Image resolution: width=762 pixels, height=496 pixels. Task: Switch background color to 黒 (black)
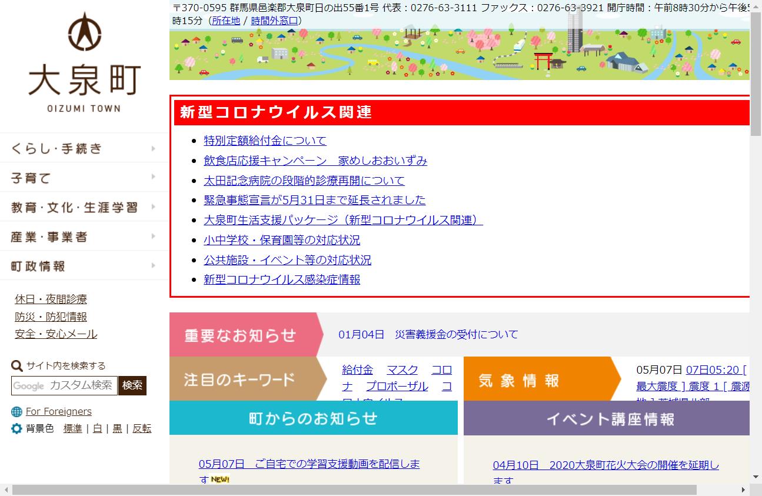(117, 429)
